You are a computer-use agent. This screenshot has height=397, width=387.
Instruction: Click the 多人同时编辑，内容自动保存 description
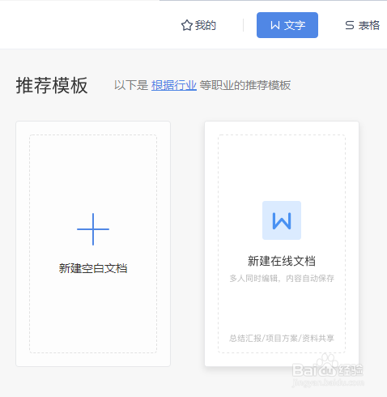coord(282,278)
